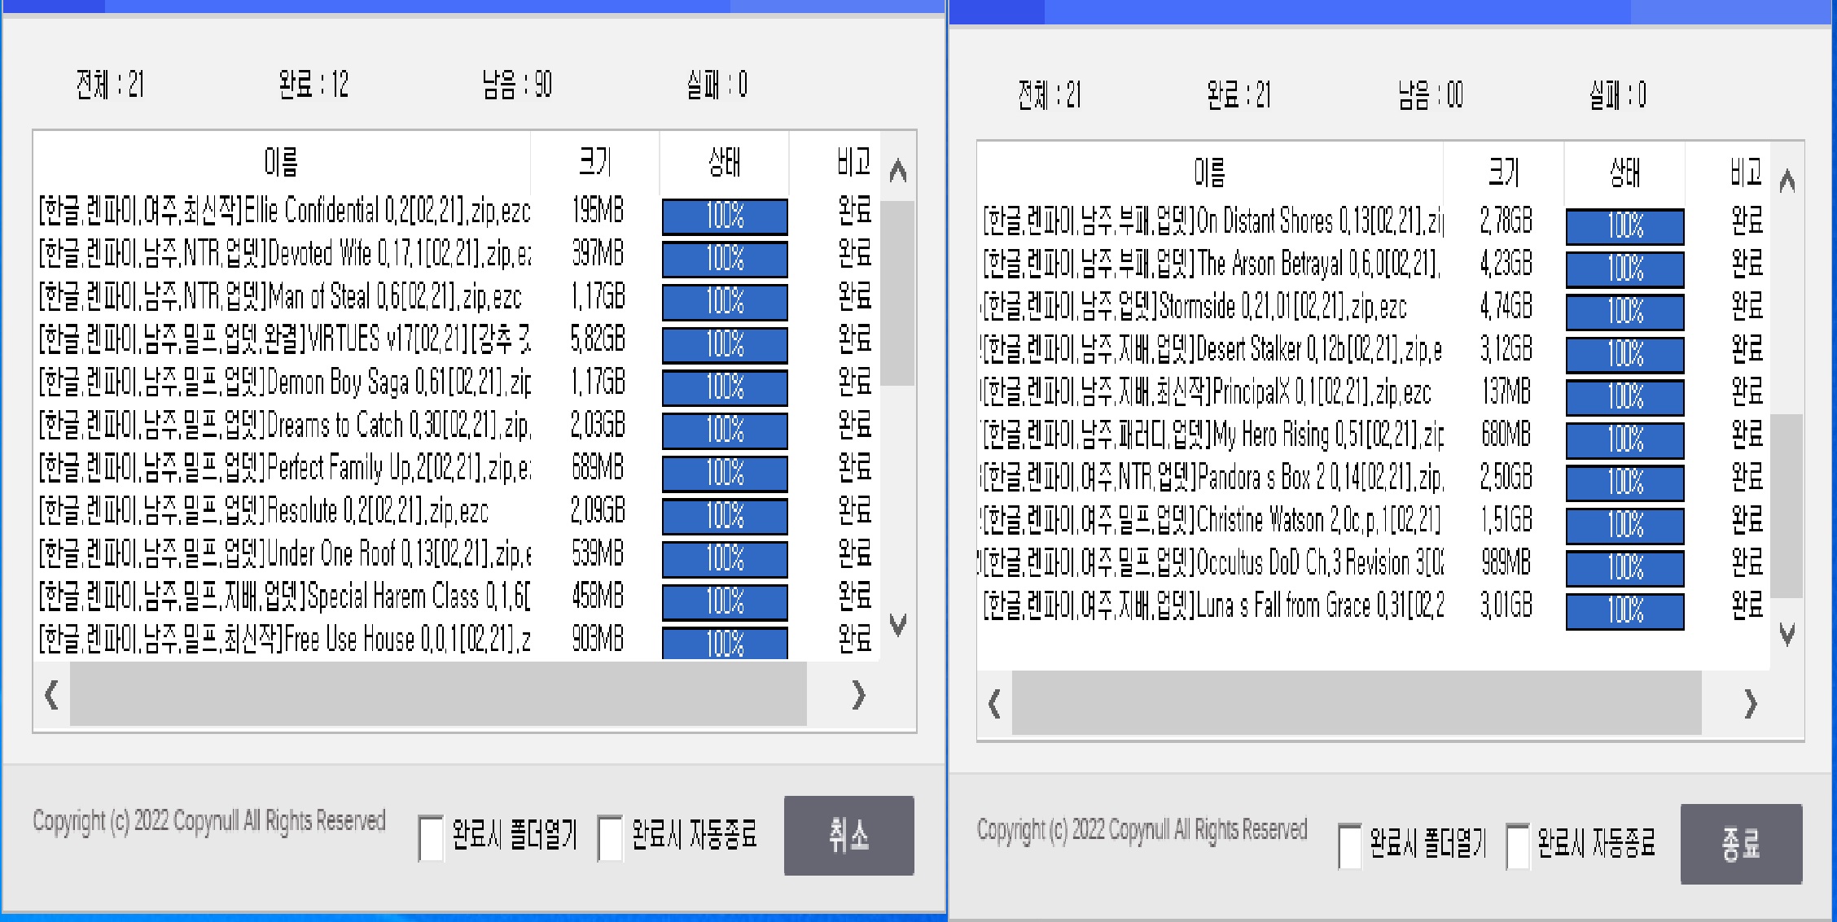Click the down scroll arrow in right list
The width and height of the screenshot is (1837, 922).
[1787, 635]
